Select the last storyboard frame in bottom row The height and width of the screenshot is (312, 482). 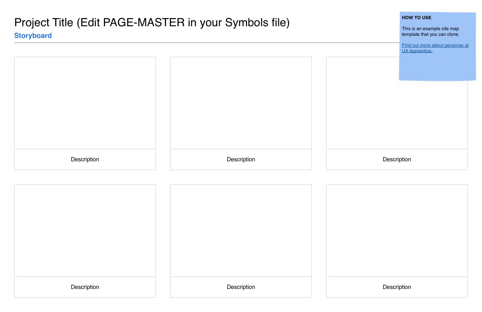click(397, 230)
